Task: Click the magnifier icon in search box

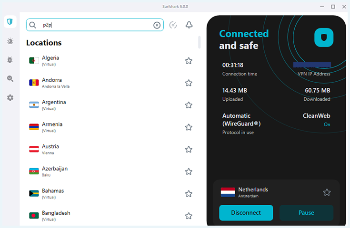Action: tap(32, 25)
